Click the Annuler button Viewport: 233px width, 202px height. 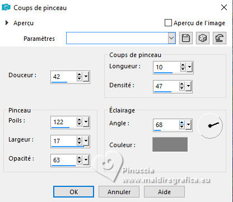pos(119,192)
